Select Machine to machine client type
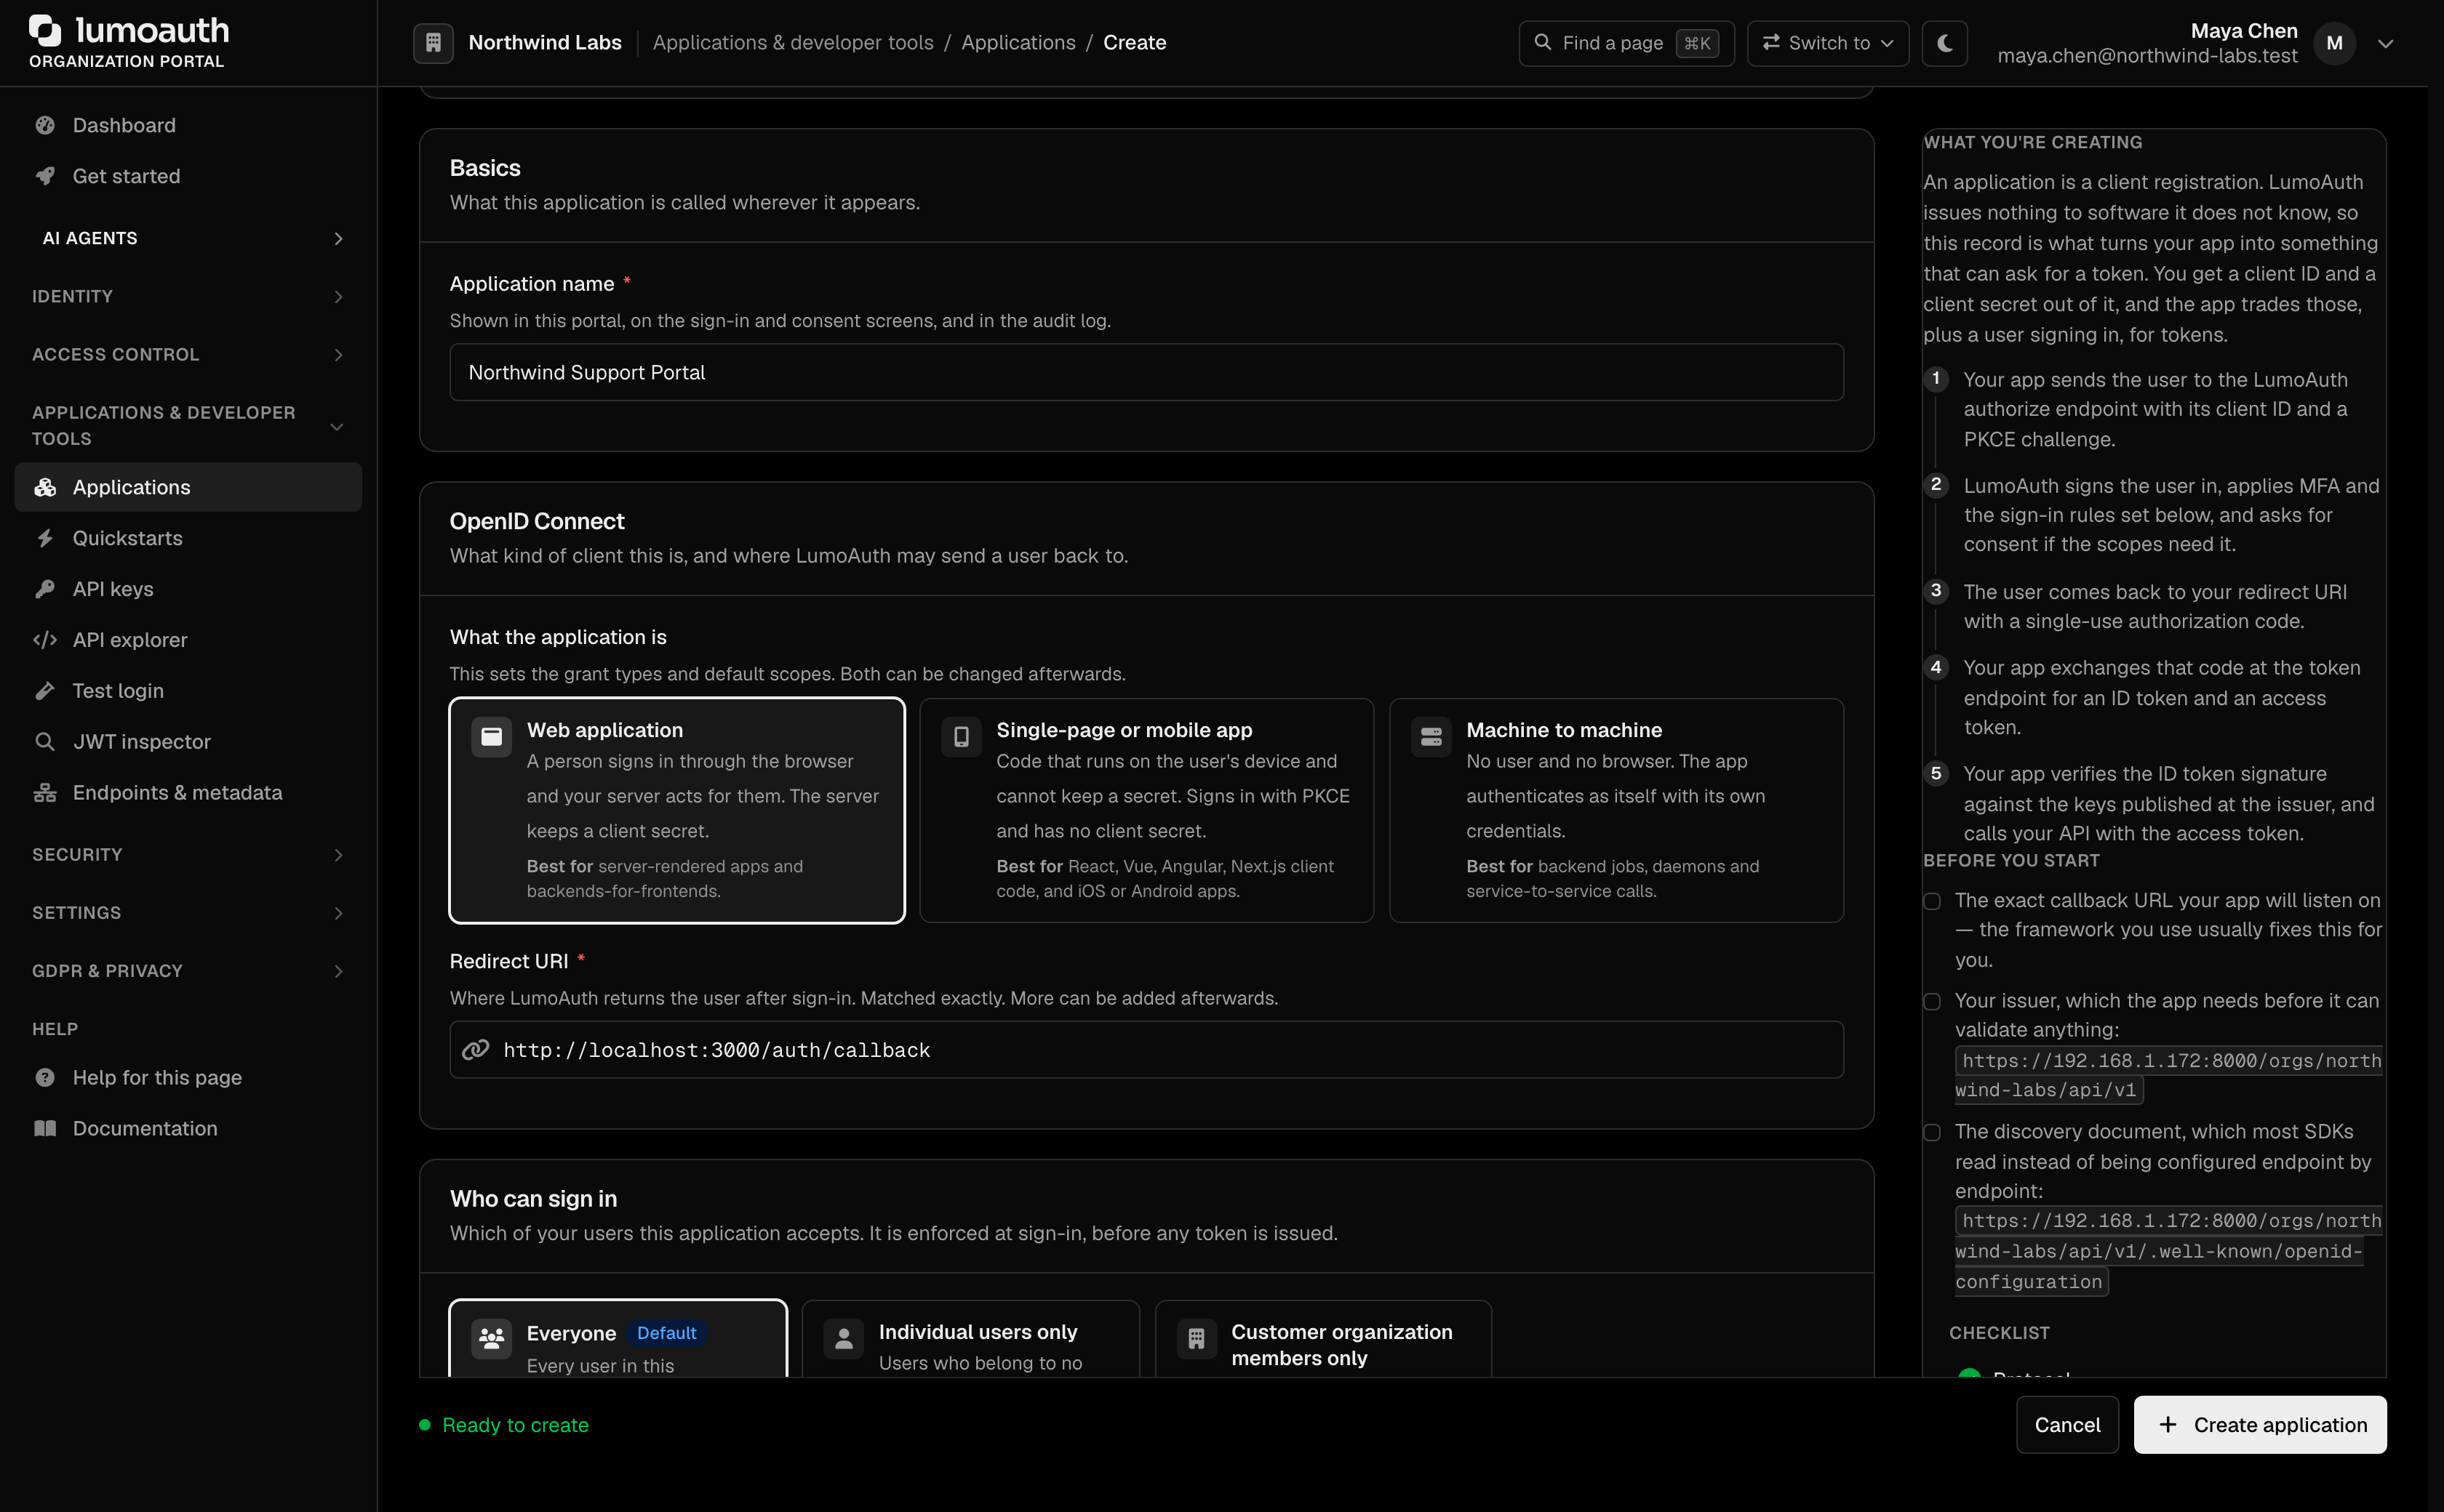This screenshot has width=2444, height=1512. click(1617, 810)
